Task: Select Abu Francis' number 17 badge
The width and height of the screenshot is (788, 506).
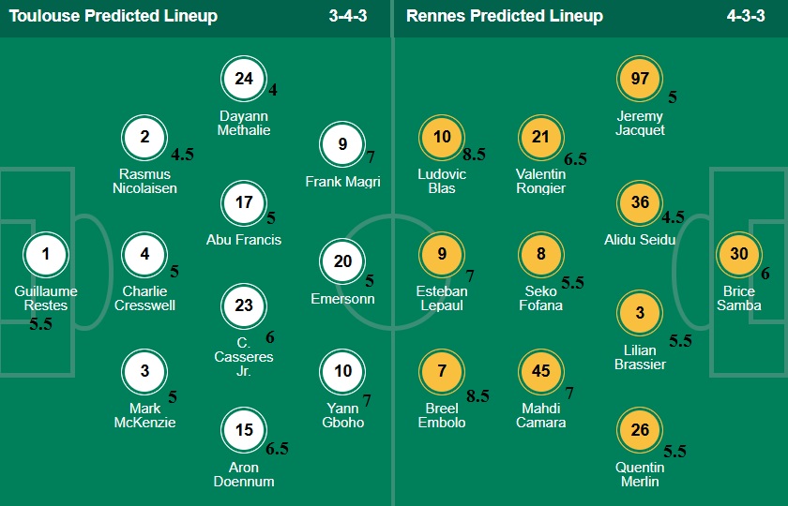Action: pos(244,202)
